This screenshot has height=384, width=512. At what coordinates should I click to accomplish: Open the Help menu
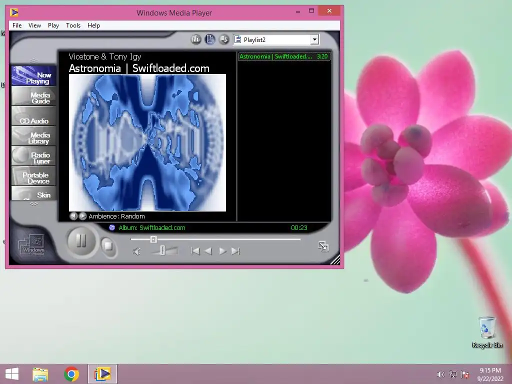(x=93, y=25)
